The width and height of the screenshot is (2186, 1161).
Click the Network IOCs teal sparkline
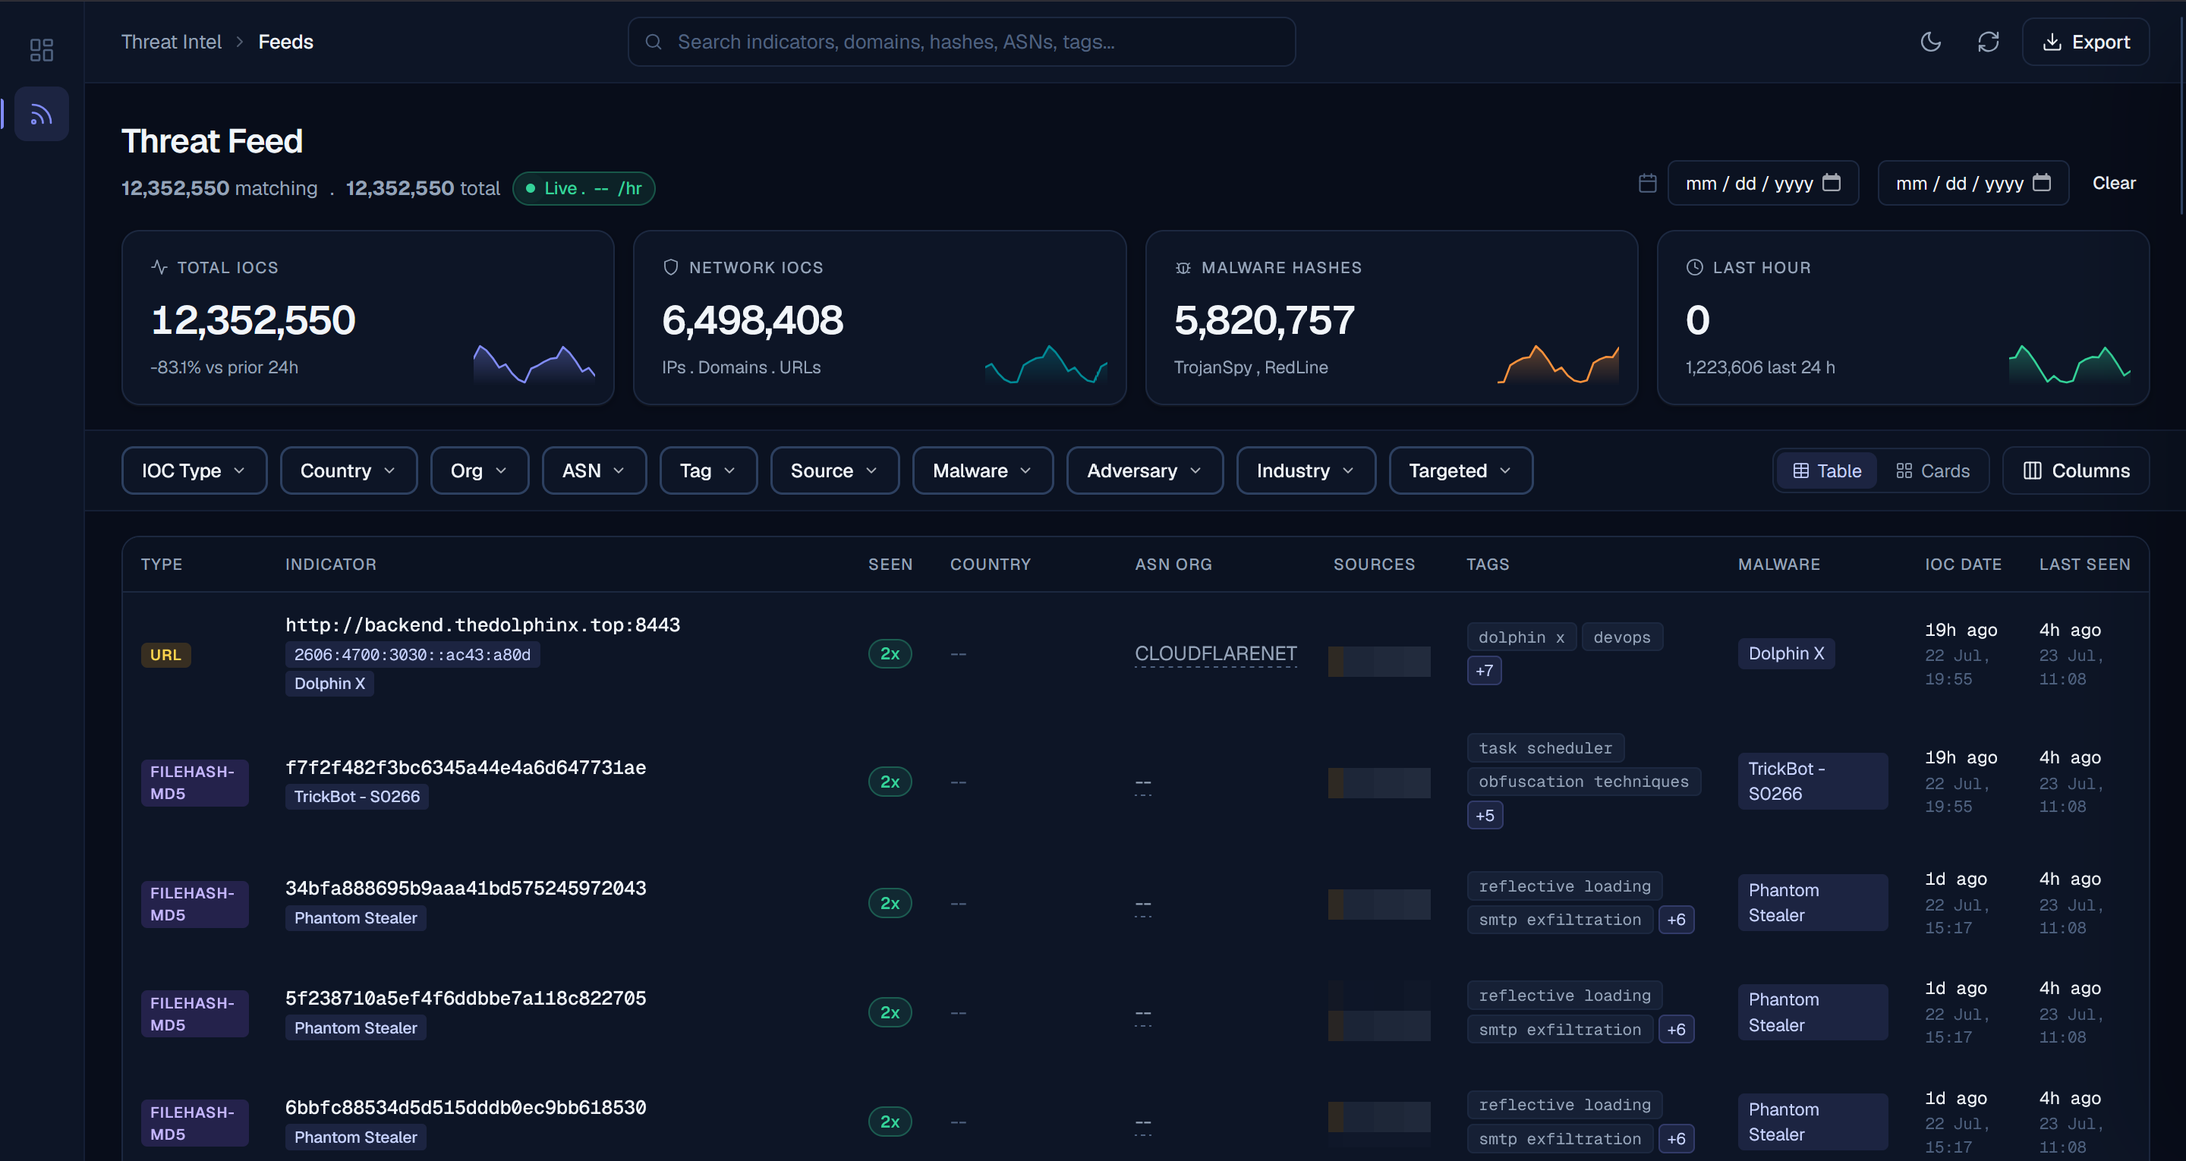tap(1045, 364)
